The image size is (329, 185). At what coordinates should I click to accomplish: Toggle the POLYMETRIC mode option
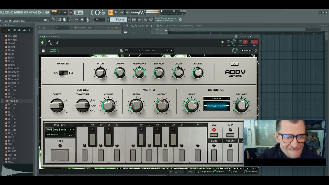pyautogui.click(x=53, y=135)
